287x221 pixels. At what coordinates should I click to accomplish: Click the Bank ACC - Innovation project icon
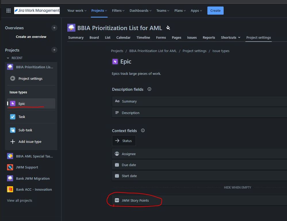pos(10,189)
